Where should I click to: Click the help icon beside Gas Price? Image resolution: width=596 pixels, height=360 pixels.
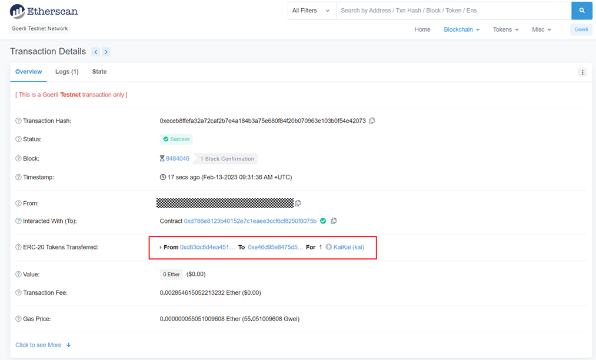tap(18, 319)
